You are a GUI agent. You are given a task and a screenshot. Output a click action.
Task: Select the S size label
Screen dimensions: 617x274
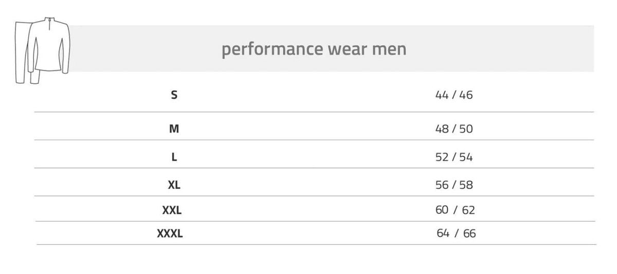[x=174, y=95]
